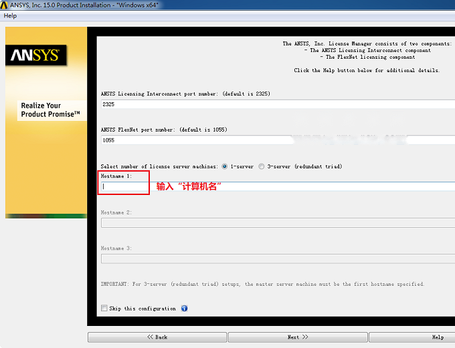The image size is (455, 348).
Task: Click the IMPORTANT 3-server note text
Action: [x=262, y=284]
